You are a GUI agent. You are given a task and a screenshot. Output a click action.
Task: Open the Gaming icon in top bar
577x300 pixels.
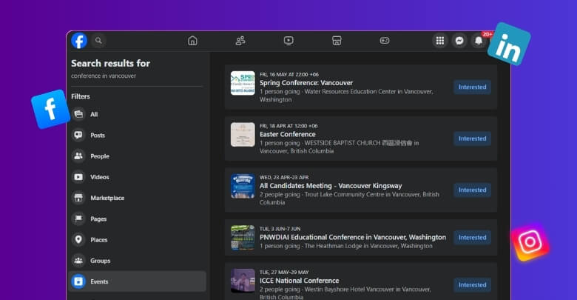coord(385,41)
